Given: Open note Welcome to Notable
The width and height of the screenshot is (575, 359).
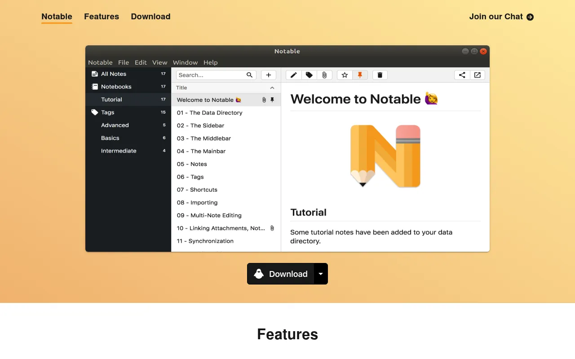Looking at the screenshot, I should (x=226, y=100).
